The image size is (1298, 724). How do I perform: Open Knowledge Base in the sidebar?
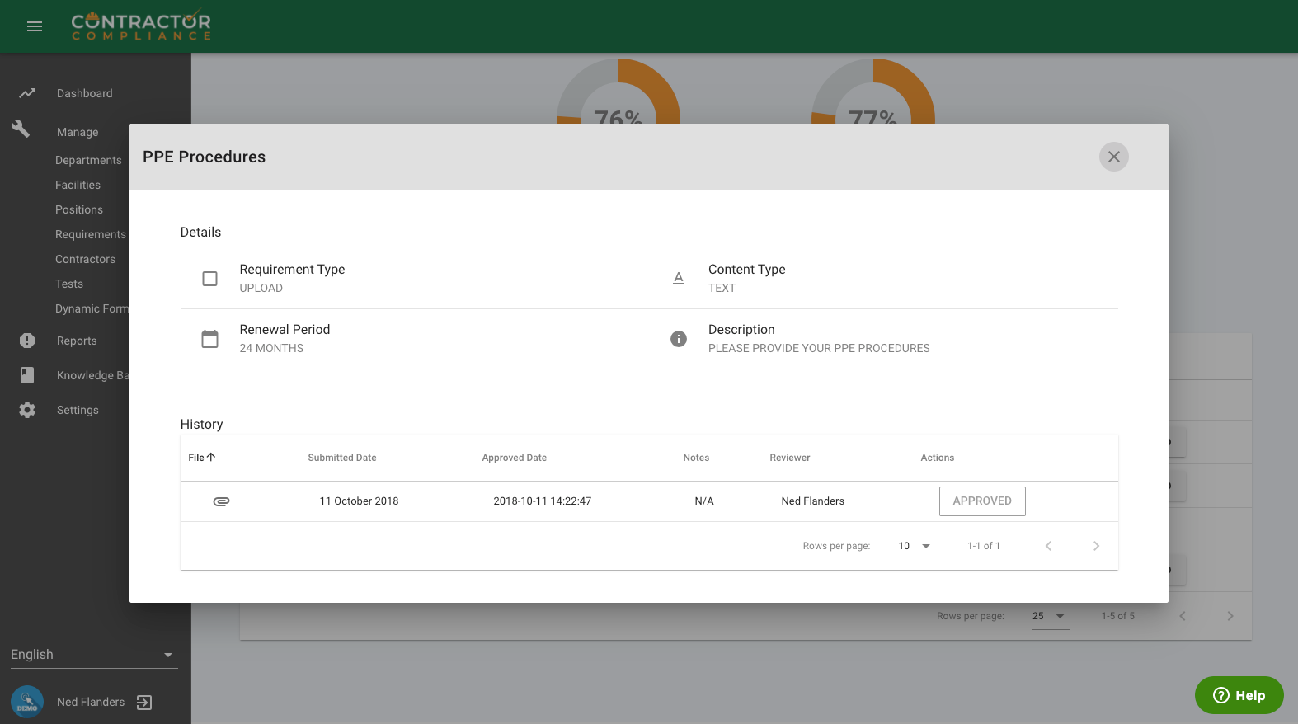[93, 375]
